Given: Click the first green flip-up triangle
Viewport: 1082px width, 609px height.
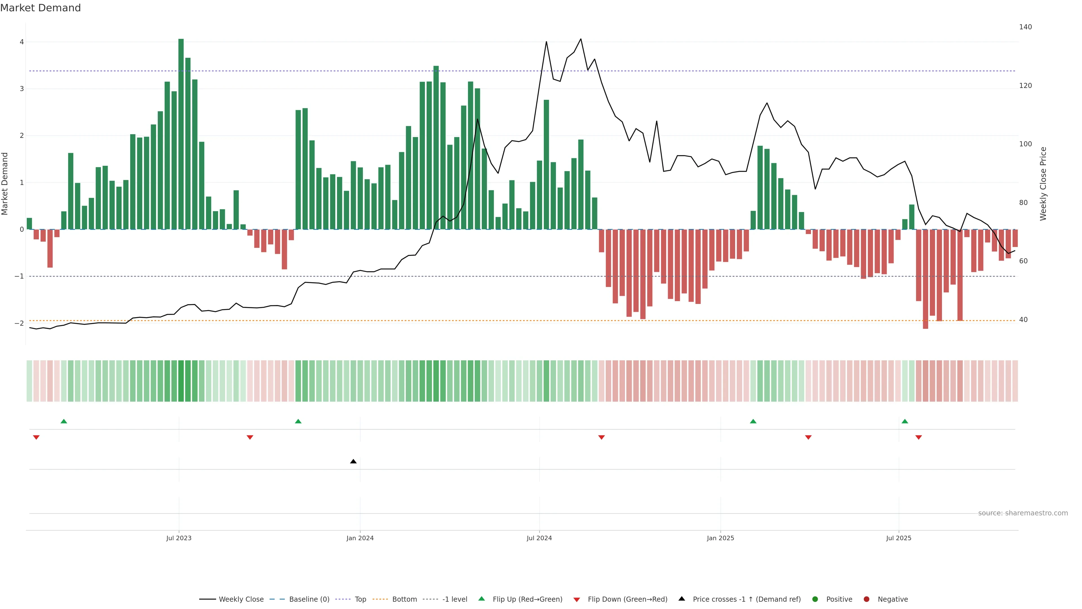Looking at the screenshot, I should click(x=64, y=421).
